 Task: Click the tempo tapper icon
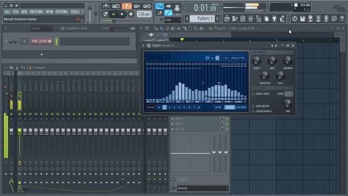282,19
